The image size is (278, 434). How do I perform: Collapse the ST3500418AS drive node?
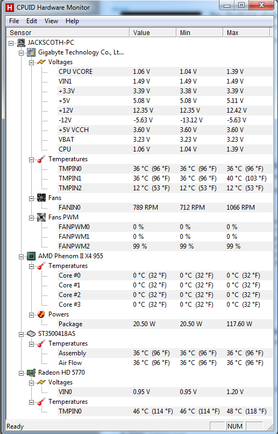click(22, 334)
